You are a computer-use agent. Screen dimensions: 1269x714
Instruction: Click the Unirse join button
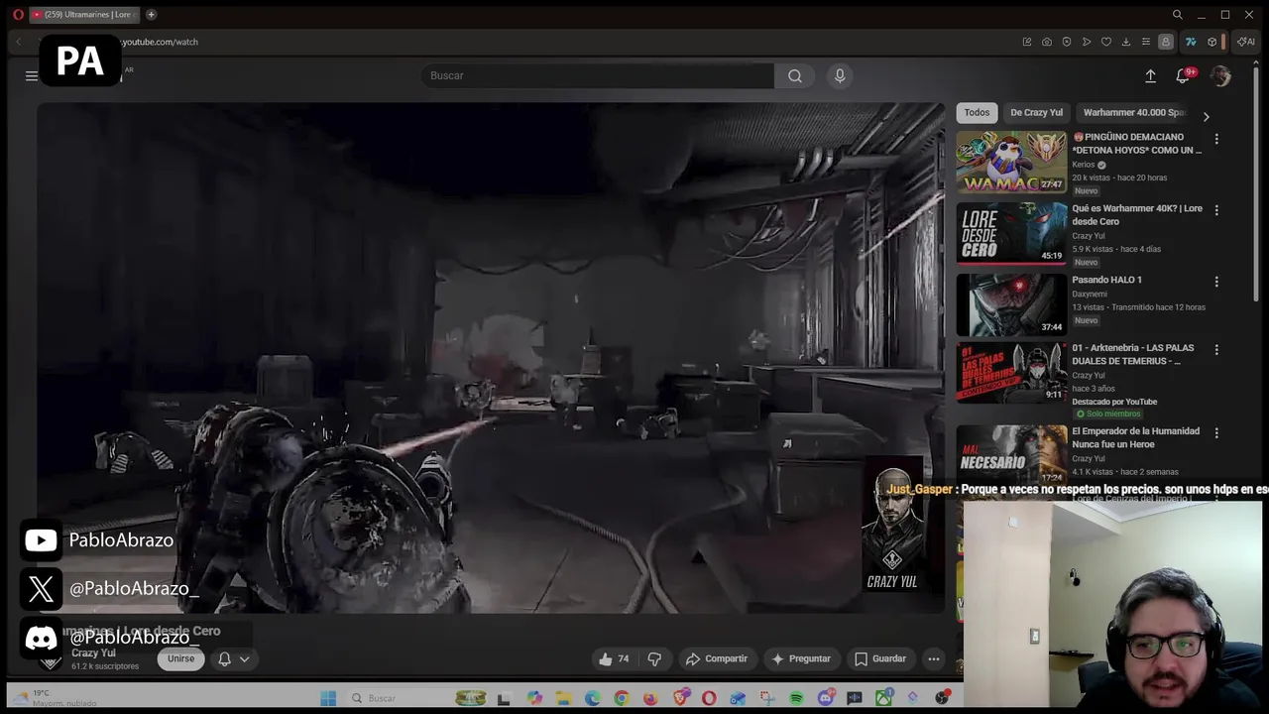click(x=180, y=658)
